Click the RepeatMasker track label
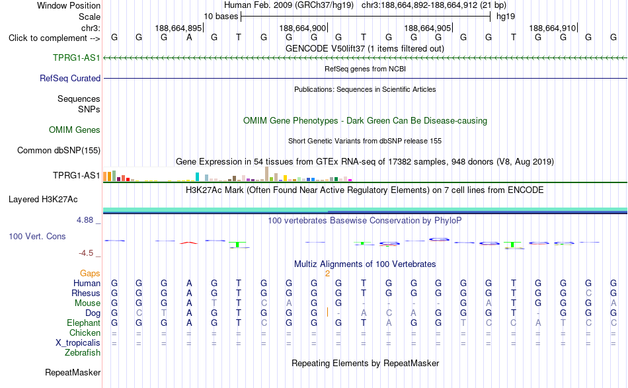 point(73,372)
